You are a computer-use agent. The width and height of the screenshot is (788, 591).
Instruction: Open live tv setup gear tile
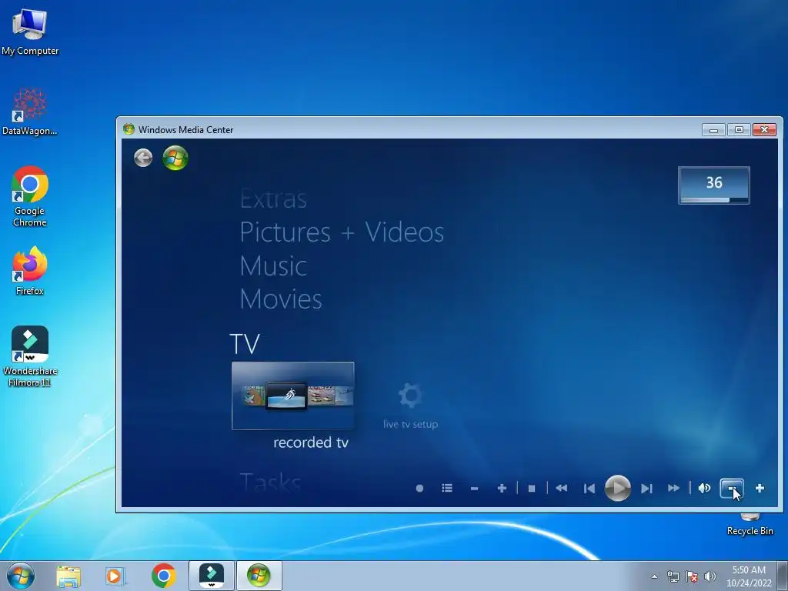point(410,405)
